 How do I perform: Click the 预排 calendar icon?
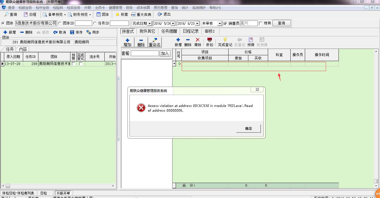[251, 40]
